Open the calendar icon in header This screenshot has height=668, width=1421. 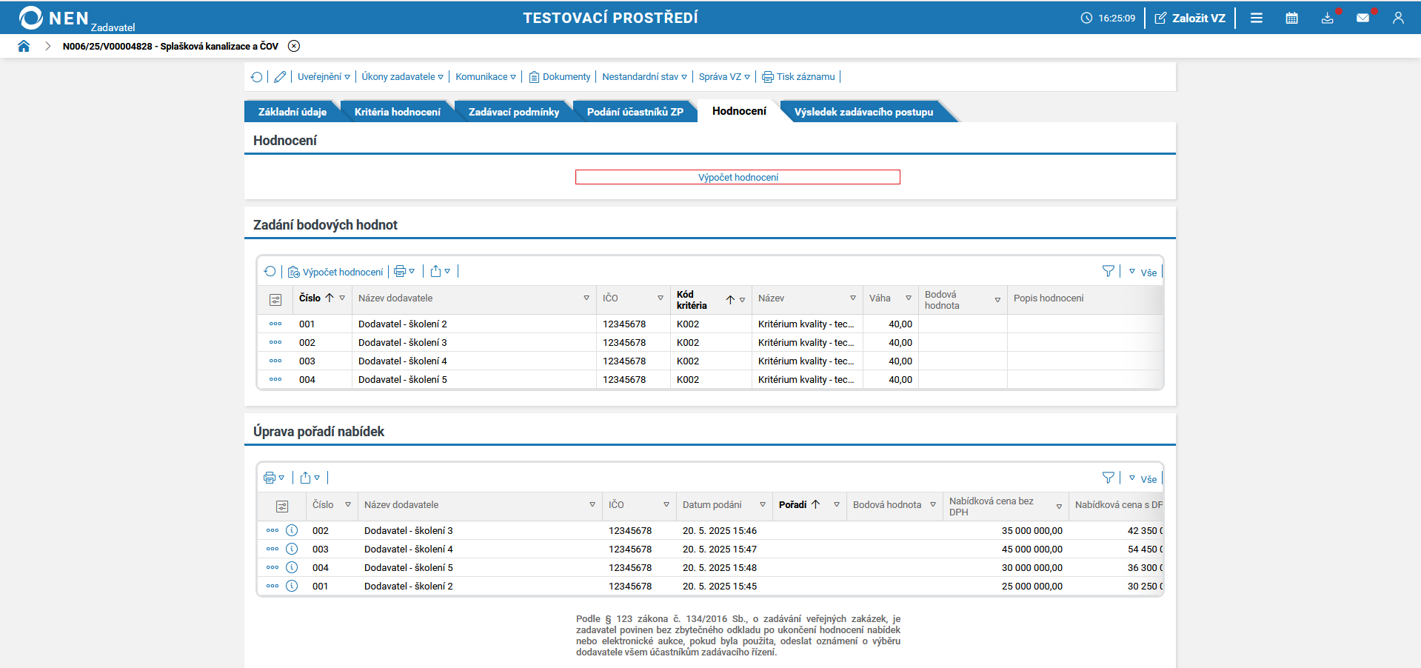[1291, 18]
